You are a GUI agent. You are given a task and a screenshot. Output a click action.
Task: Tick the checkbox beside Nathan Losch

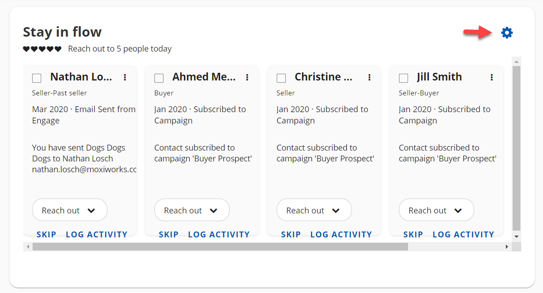point(37,78)
